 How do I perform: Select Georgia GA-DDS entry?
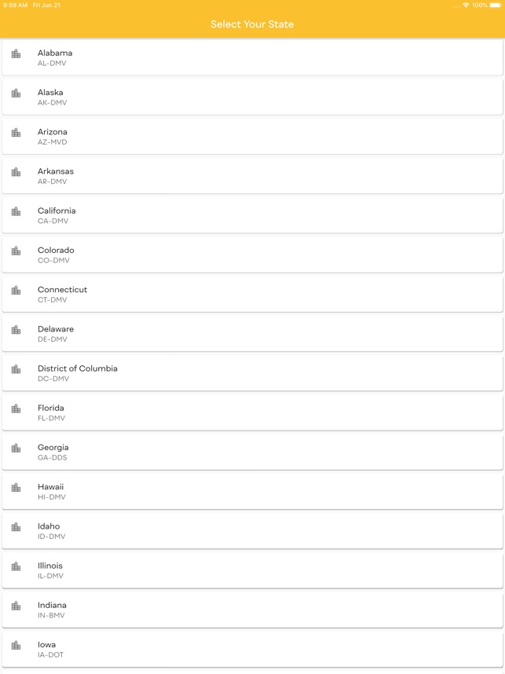252,452
